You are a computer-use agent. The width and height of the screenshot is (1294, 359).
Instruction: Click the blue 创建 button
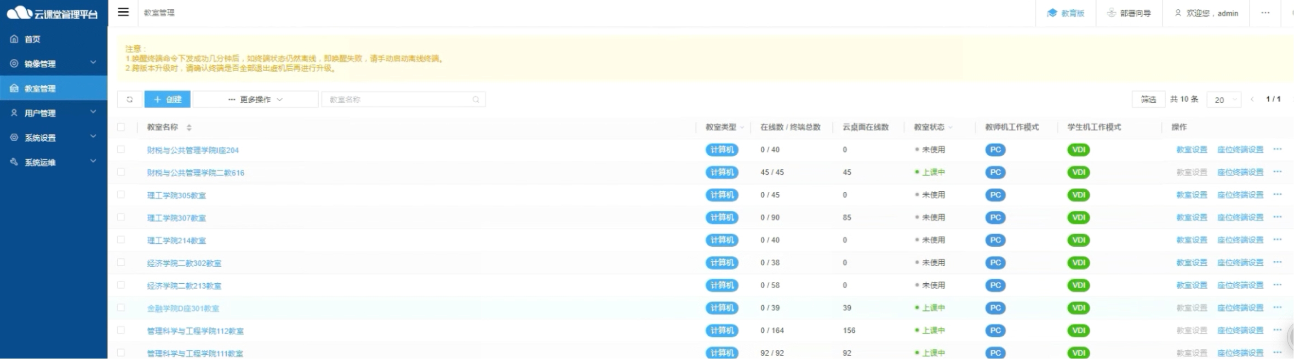167,99
